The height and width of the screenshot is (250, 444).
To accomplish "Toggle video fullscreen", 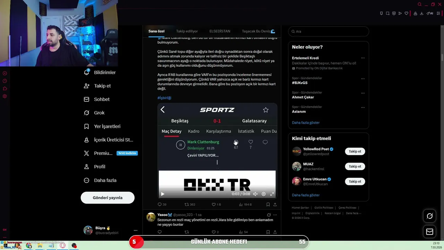I will click(x=272, y=194).
